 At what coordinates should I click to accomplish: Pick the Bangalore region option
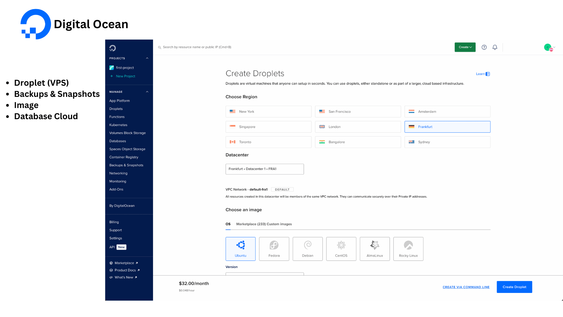click(x=358, y=142)
